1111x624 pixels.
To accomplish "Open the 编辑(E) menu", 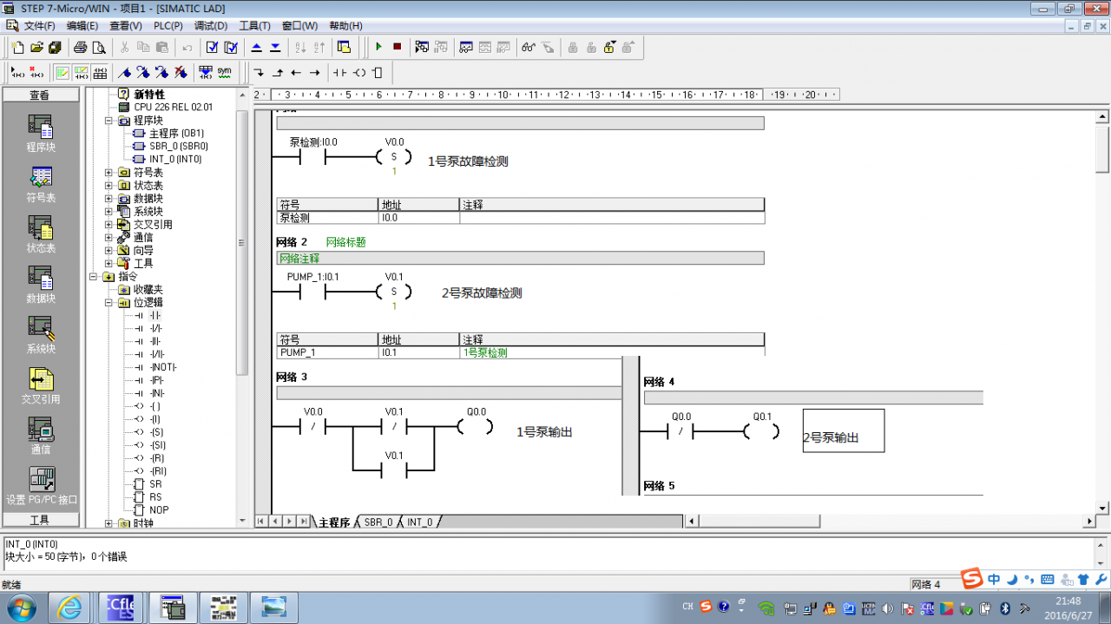I will [82, 26].
